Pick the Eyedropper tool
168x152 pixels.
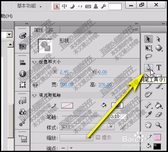[x=148, y=114]
